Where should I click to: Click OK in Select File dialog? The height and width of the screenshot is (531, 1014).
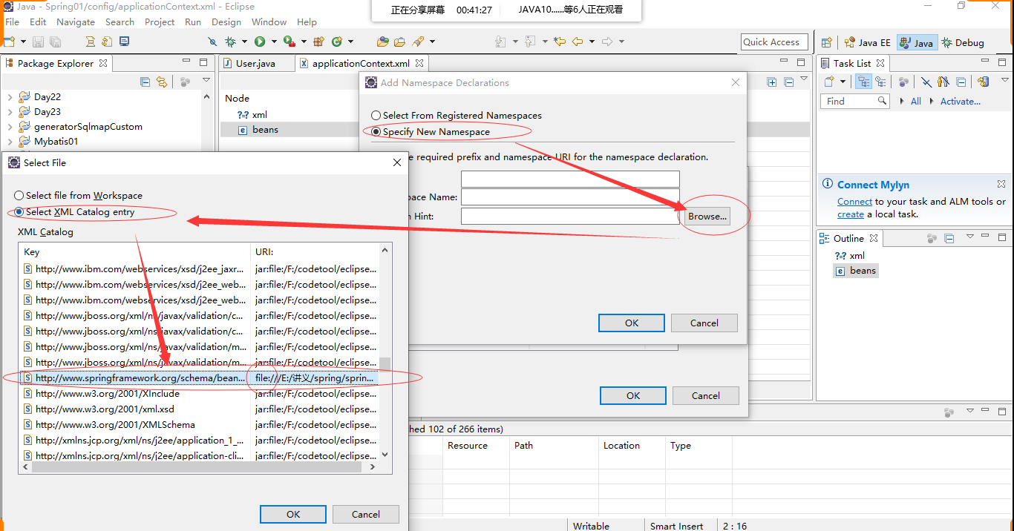(x=293, y=514)
